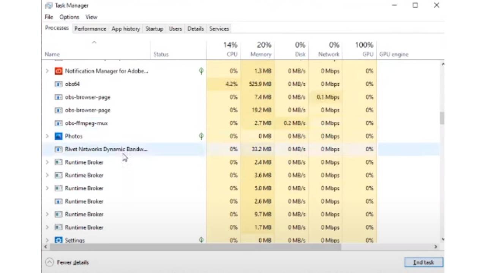Go to the Users tab

pos(175,29)
